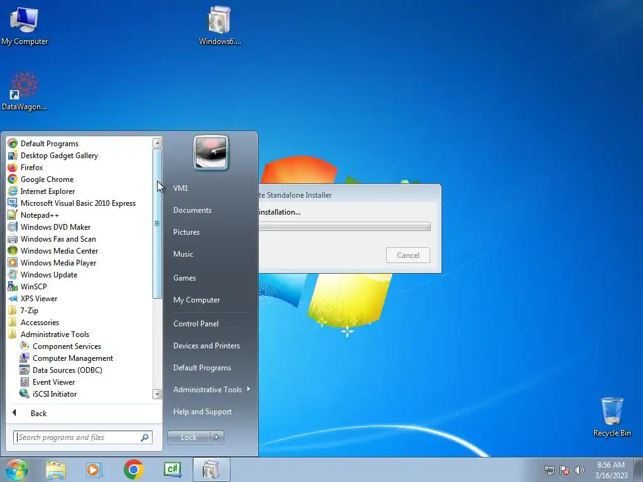Select the My Computer desktop icon
The image size is (643, 482).
click(24, 25)
